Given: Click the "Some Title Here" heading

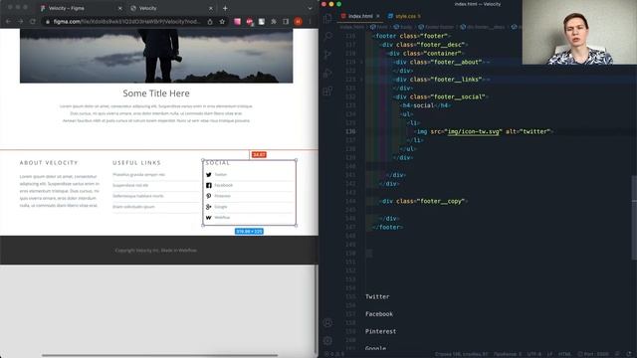Looking at the screenshot, I should (x=156, y=93).
